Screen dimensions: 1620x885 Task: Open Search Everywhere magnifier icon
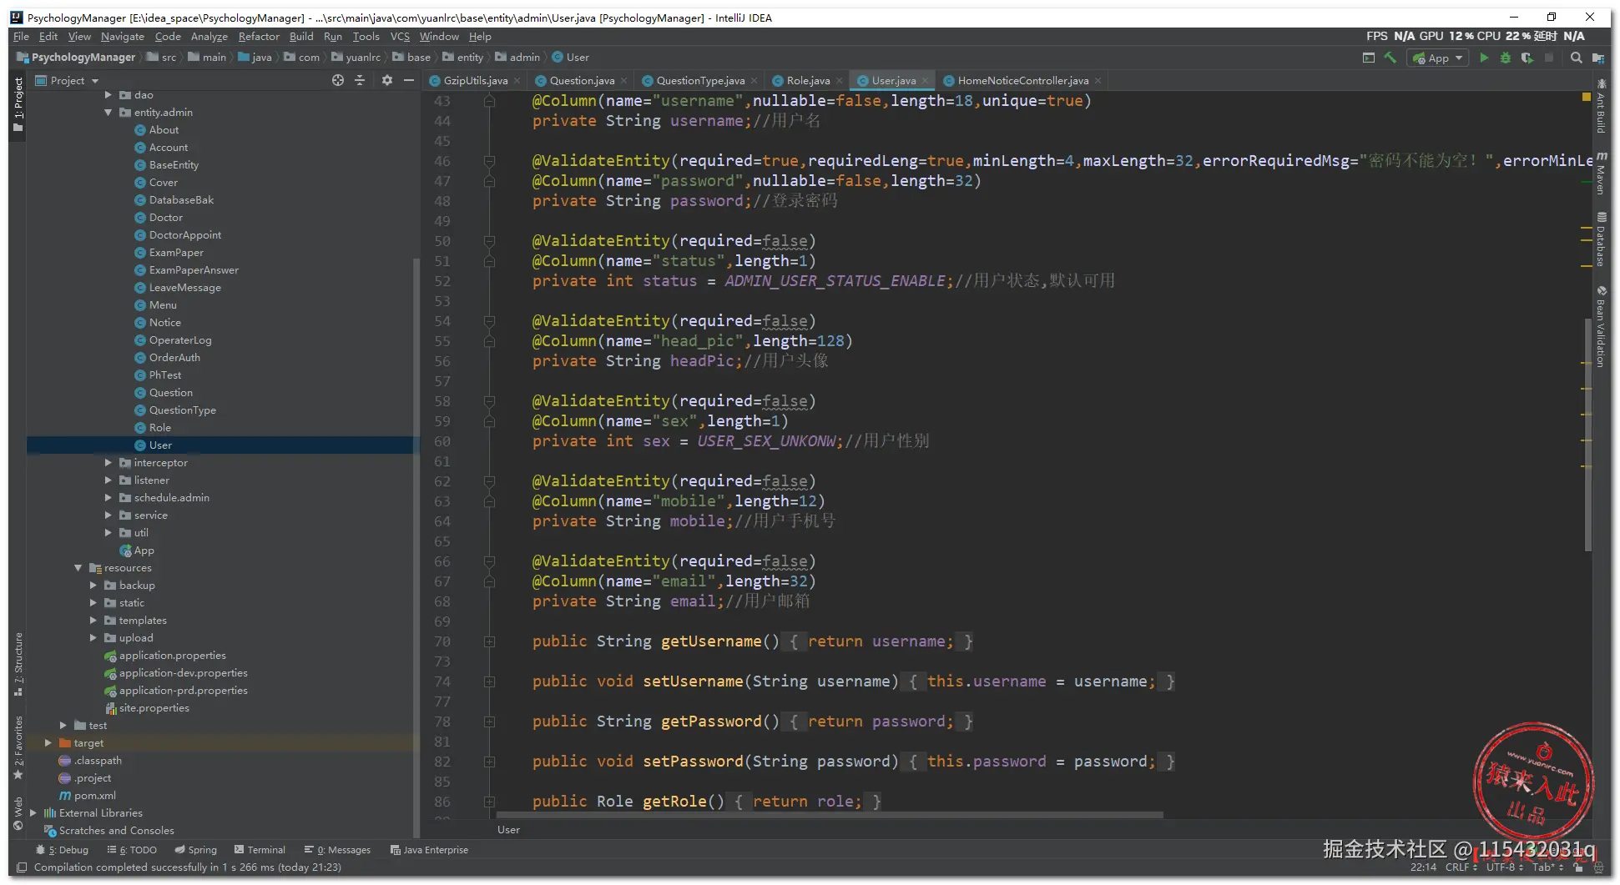tap(1576, 58)
